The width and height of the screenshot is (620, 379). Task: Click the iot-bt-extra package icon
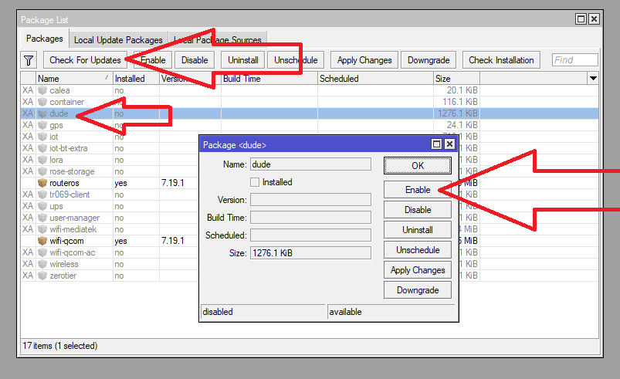pyautogui.click(x=42, y=148)
